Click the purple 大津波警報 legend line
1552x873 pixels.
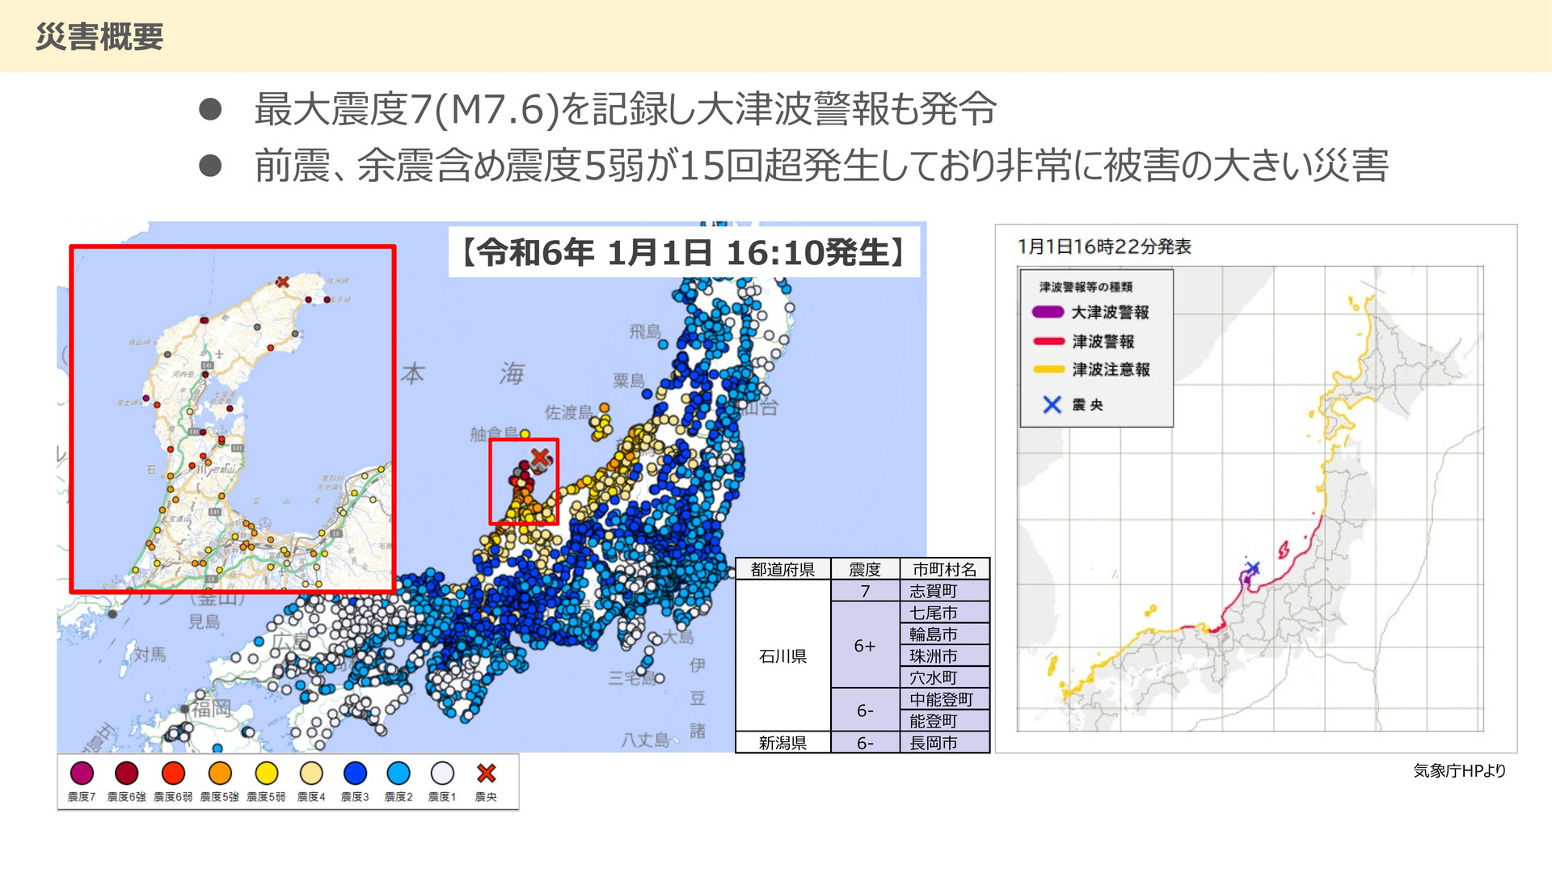(x=1048, y=312)
